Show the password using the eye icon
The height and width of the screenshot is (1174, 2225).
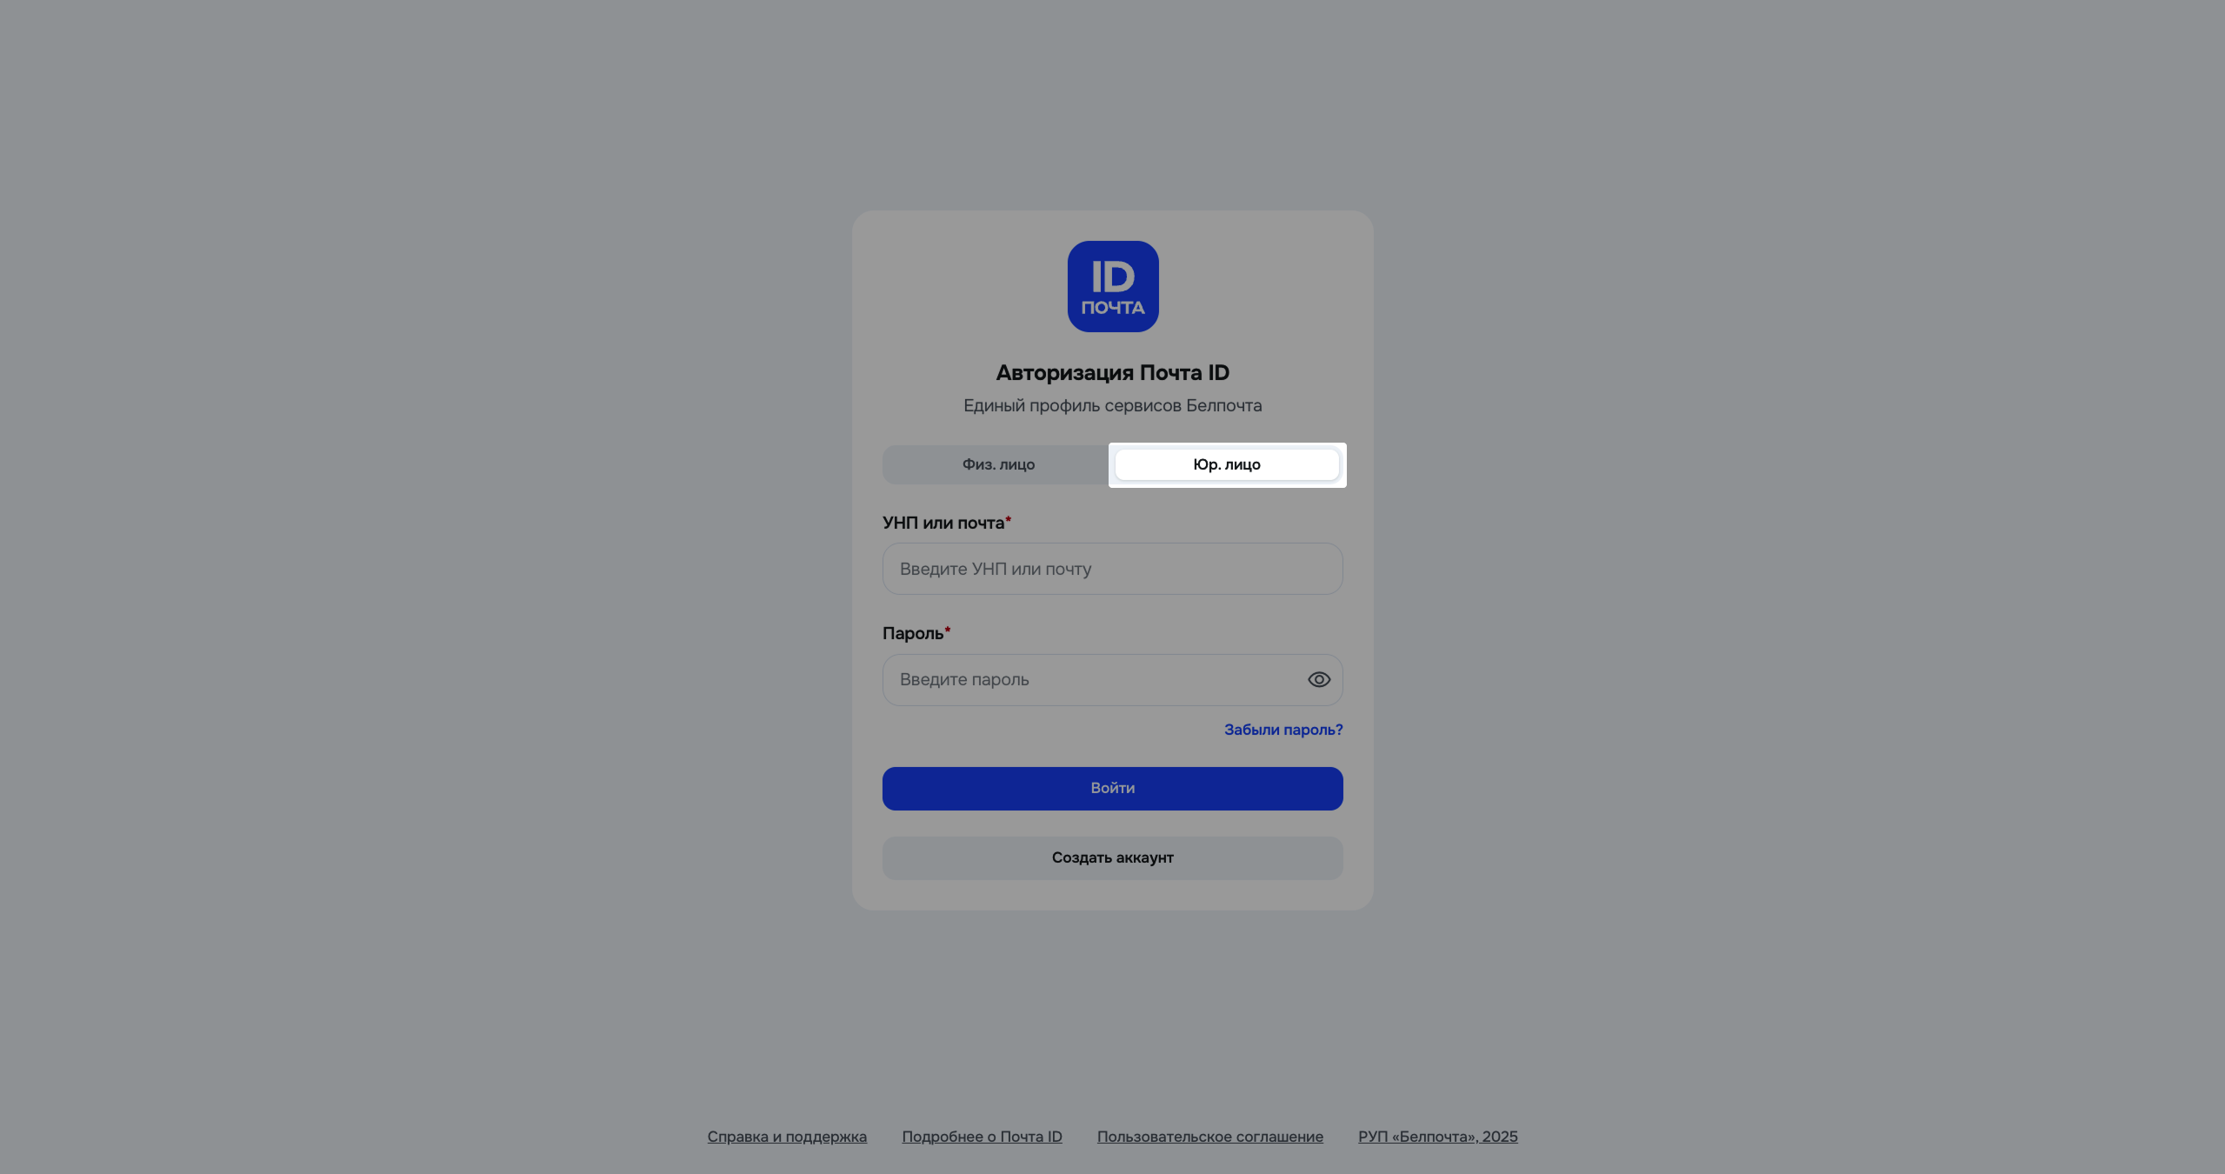[1319, 680]
